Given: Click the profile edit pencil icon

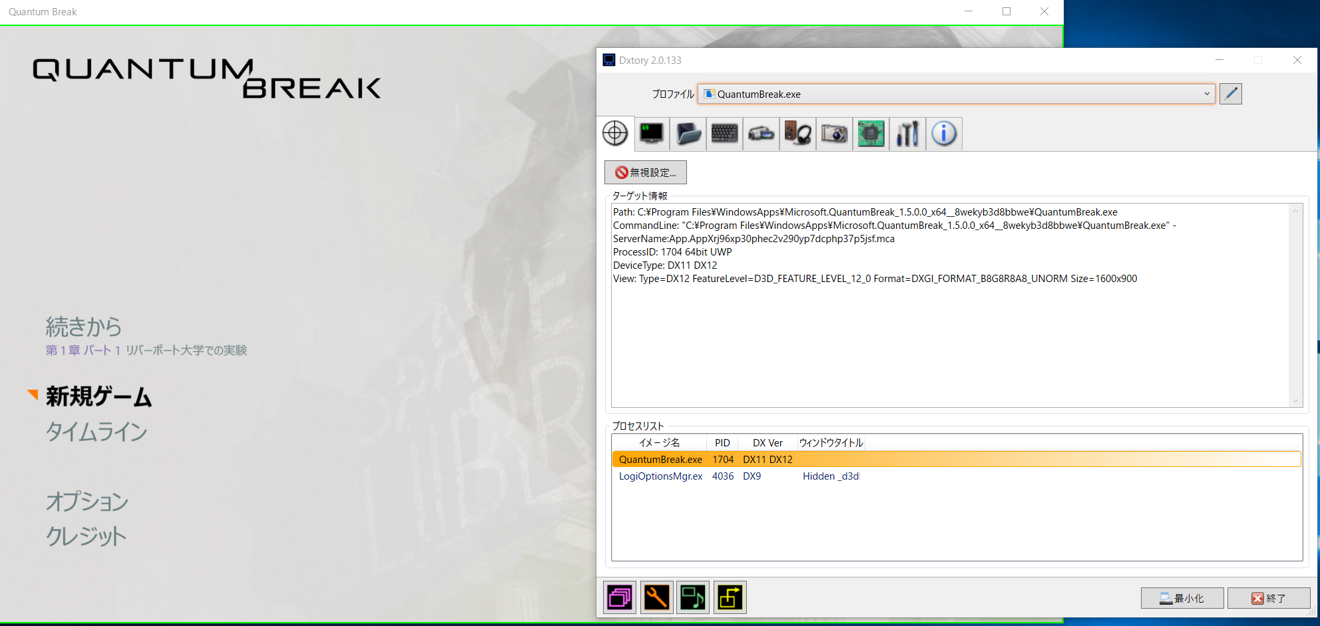Looking at the screenshot, I should (1231, 94).
